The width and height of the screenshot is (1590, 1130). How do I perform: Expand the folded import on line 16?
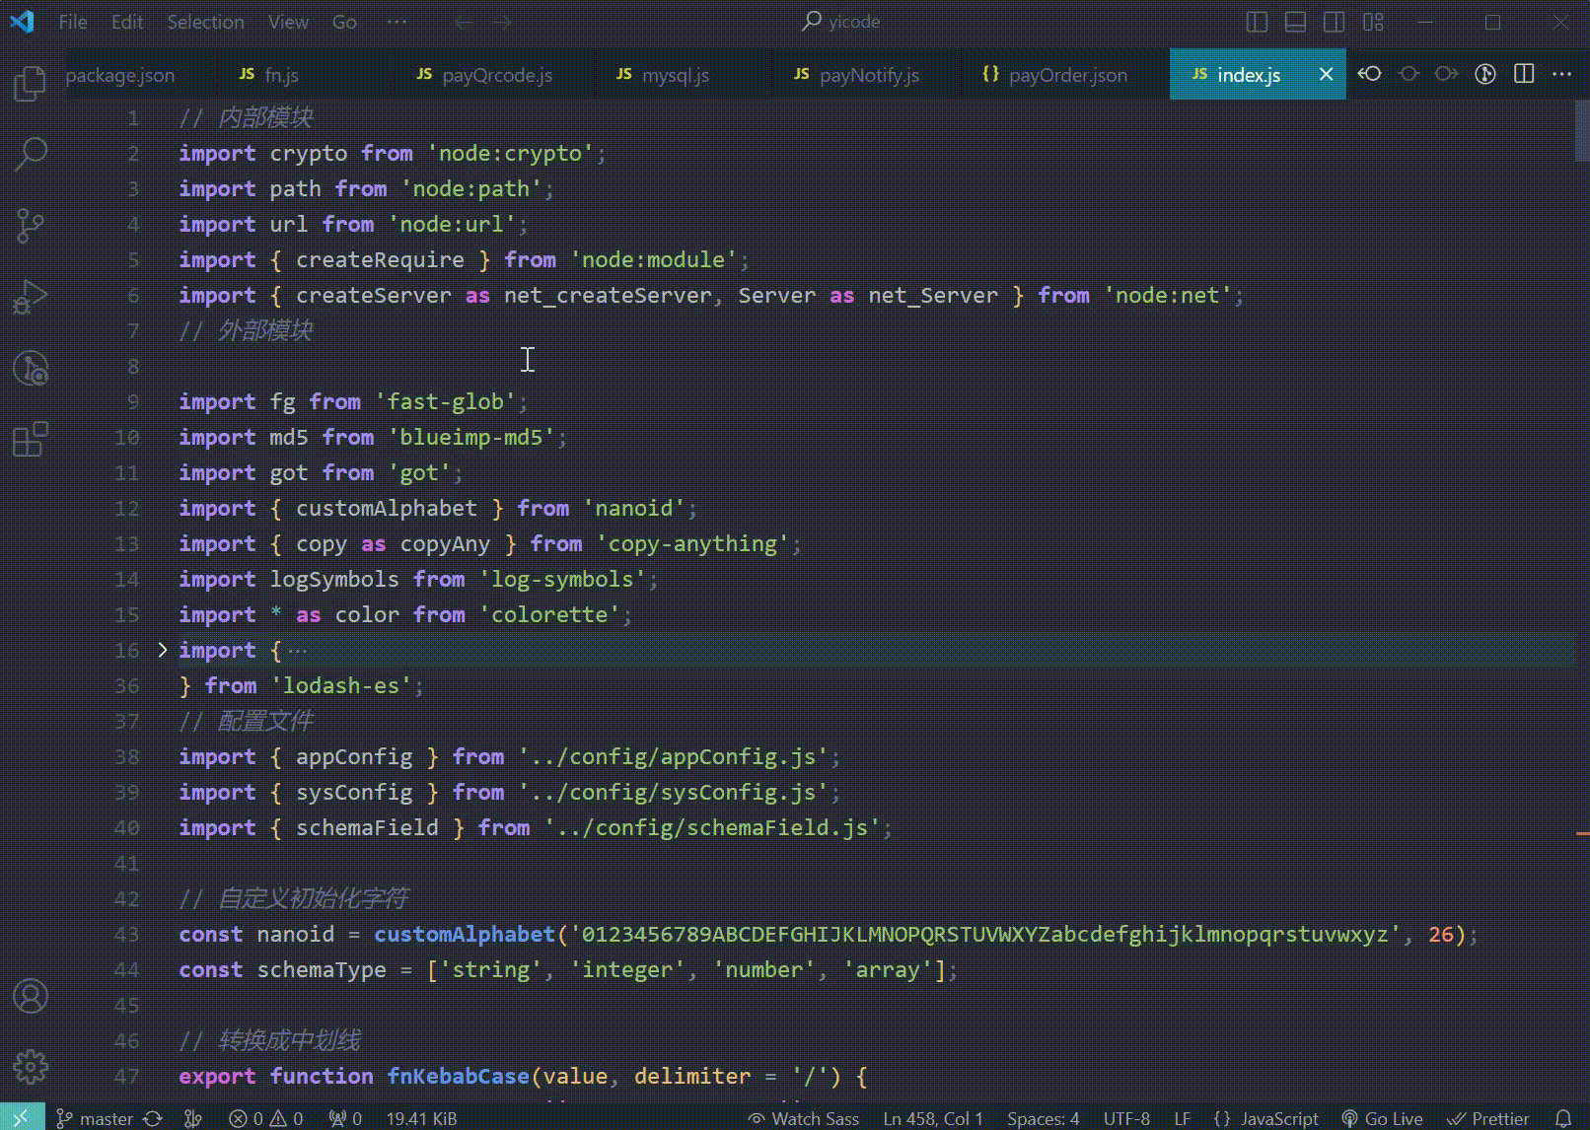[162, 650]
